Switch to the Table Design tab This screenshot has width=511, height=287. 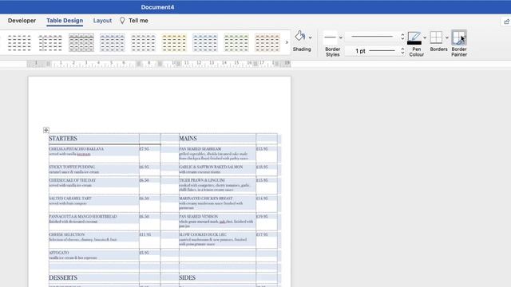tap(65, 21)
